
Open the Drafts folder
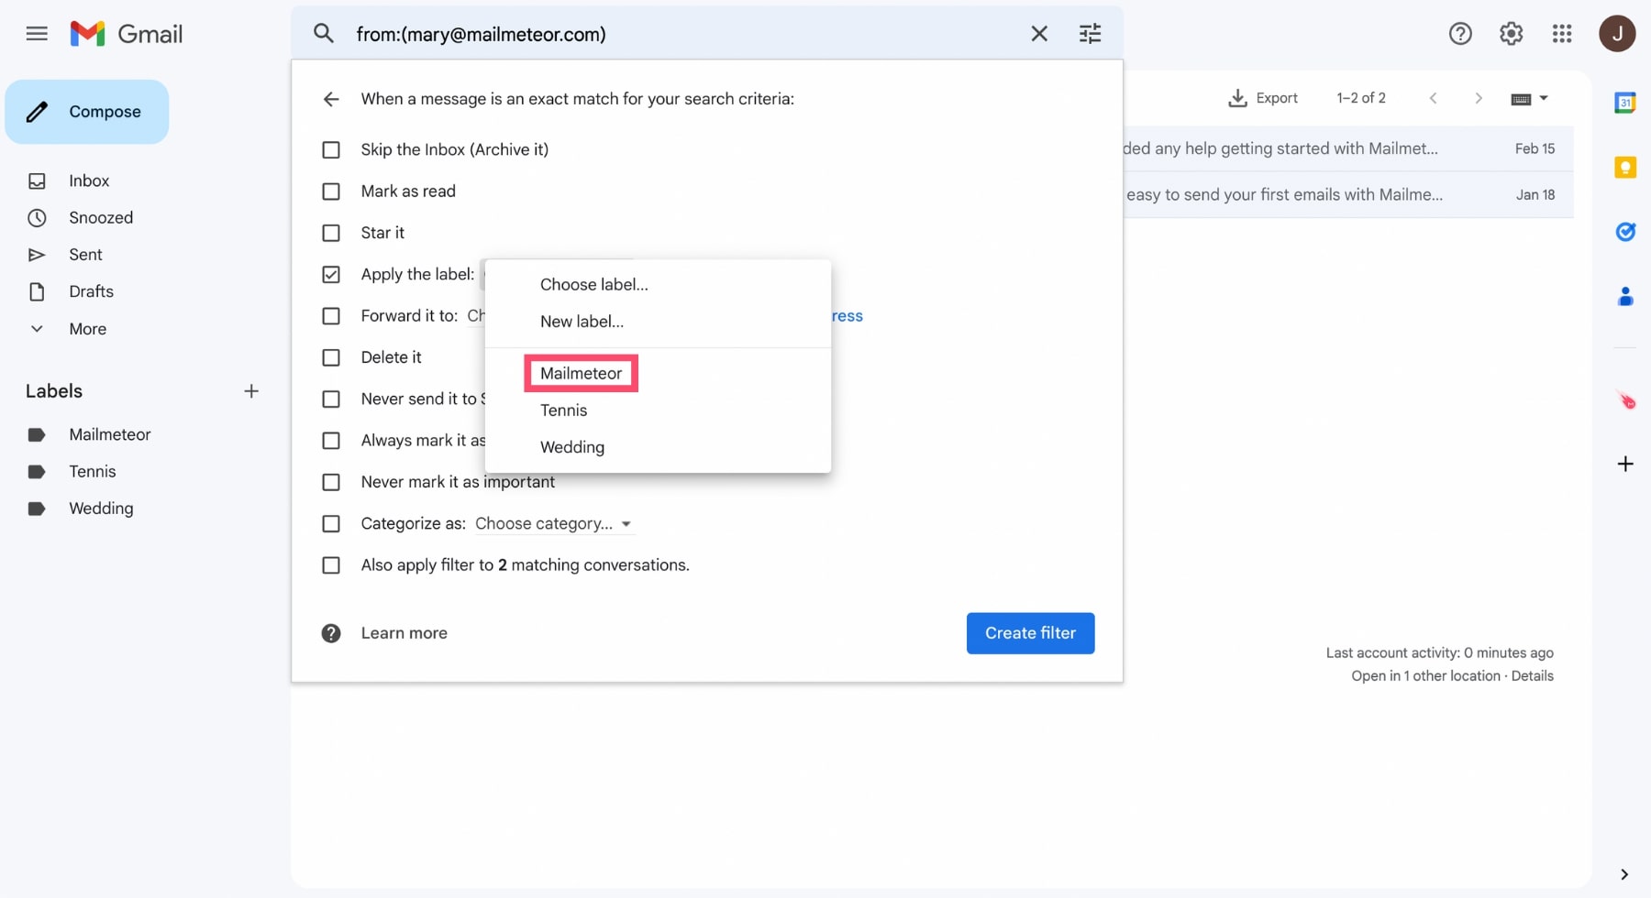pyautogui.click(x=91, y=291)
